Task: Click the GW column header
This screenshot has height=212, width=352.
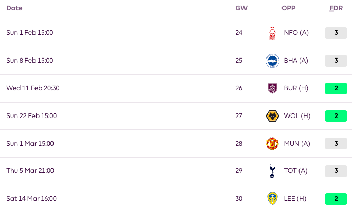Action: [241, 8]
